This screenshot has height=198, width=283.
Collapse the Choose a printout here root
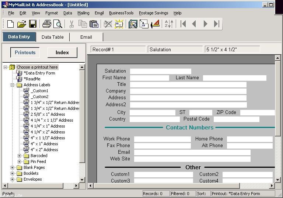click(6, 67)
